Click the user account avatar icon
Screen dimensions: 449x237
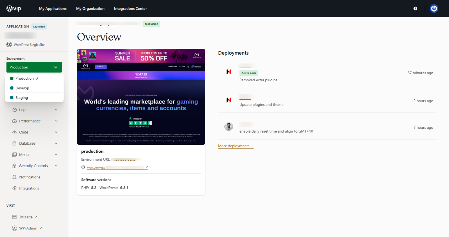[x=434, y=8]
